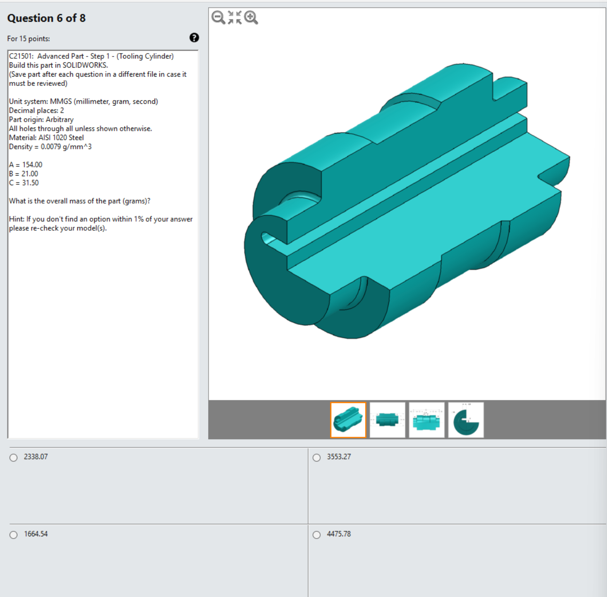Zoom in on the part image
Viewport: 607px width, 597px height.
tap(251, 18)
